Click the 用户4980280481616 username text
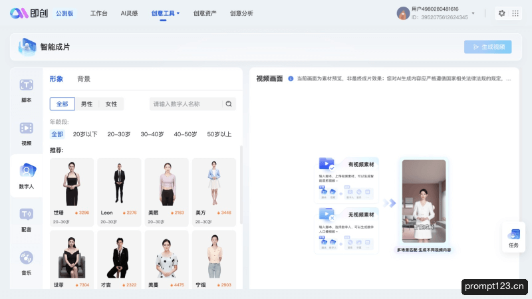The width and height of the screenshot is (532, 299). (x=435, y=9)
